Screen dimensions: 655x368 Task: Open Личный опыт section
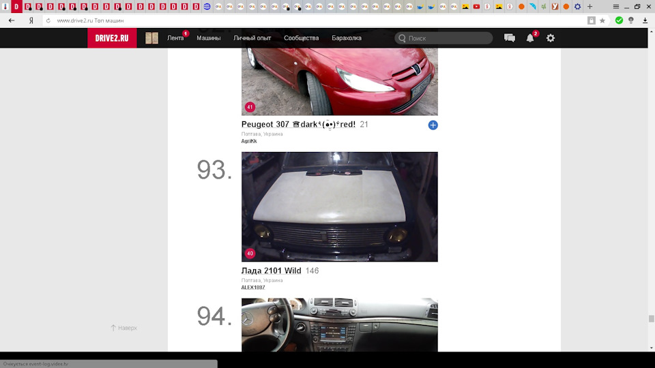(x=252, y=38)
